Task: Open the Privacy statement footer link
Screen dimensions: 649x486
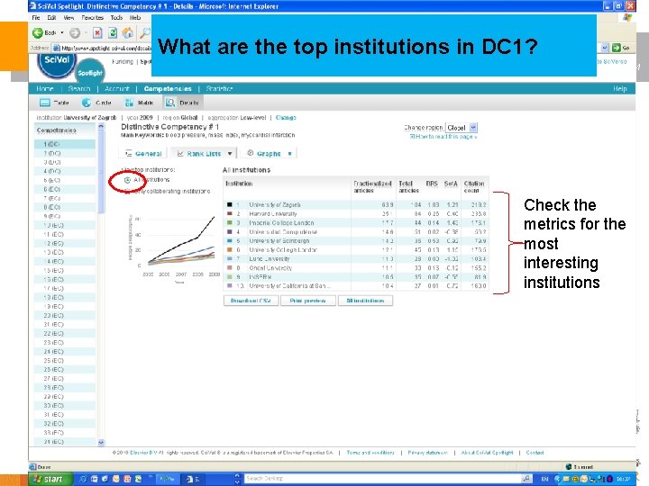Action: point(427,453)
